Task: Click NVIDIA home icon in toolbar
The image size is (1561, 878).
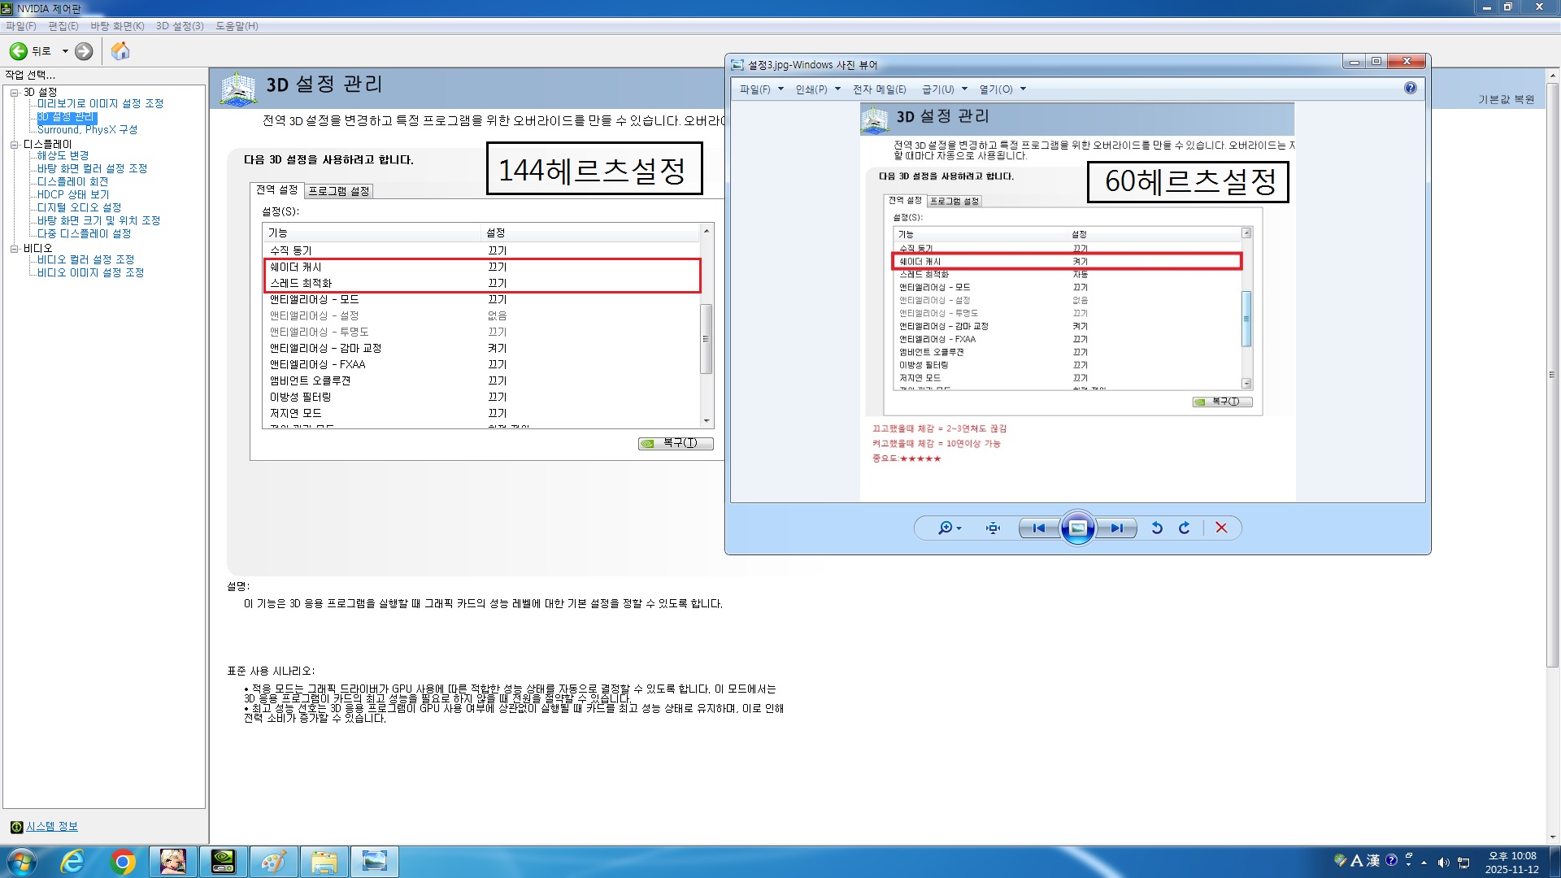Action: (120, 51)
